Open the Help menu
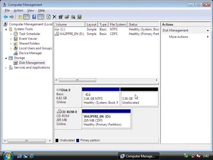 [x=42, y=10]
